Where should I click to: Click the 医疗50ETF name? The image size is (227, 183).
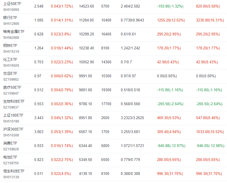[x=12, y=87]
